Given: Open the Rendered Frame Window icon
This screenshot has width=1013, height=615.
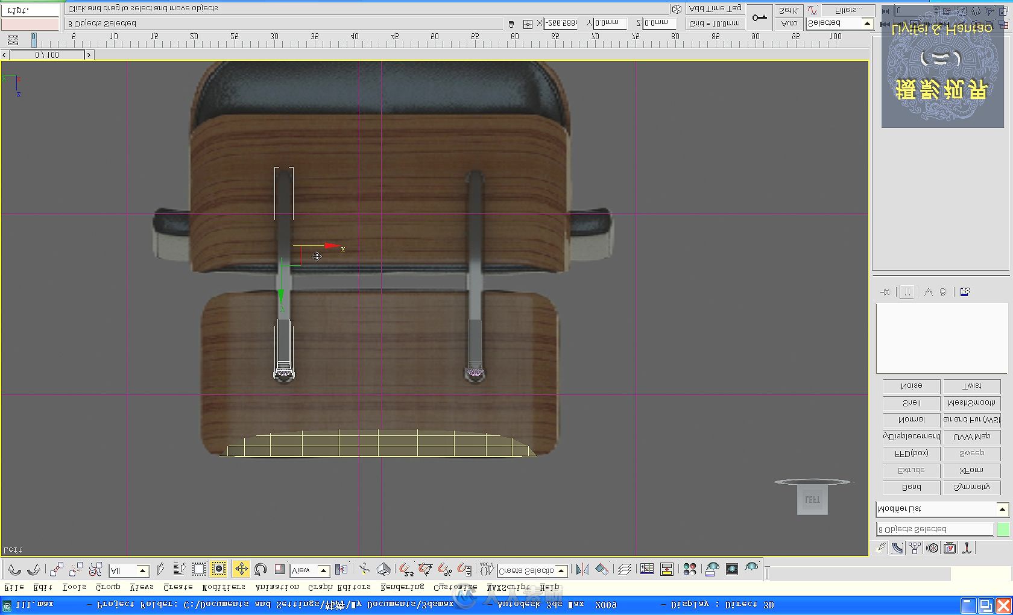Looking at the screenshot, I should coord(732,569).
